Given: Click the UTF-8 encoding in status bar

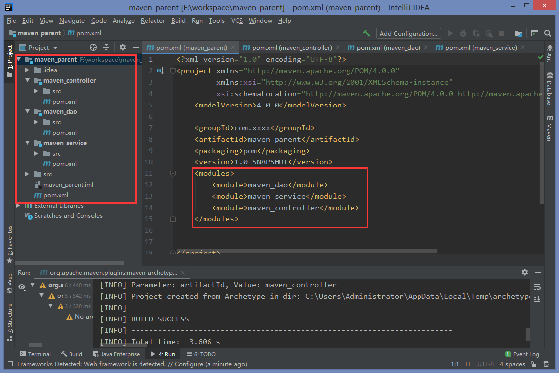Looking at the screenshot, I should click(486, 364).
